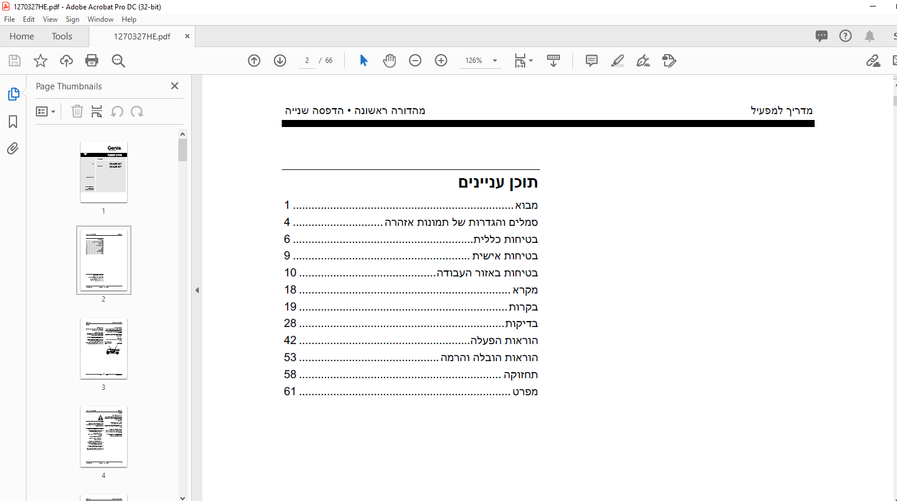This screenshot has height=501, width=897.
Task: Open the Edit menu
Action: 29,19
